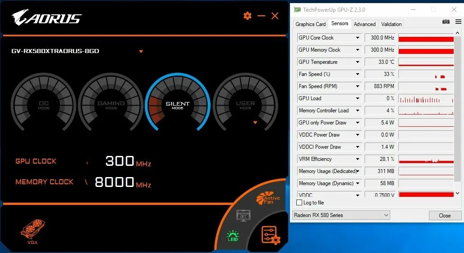Open the advanced sliders settings icon
This screenshot has height=253, width=464.
(271, 235)
